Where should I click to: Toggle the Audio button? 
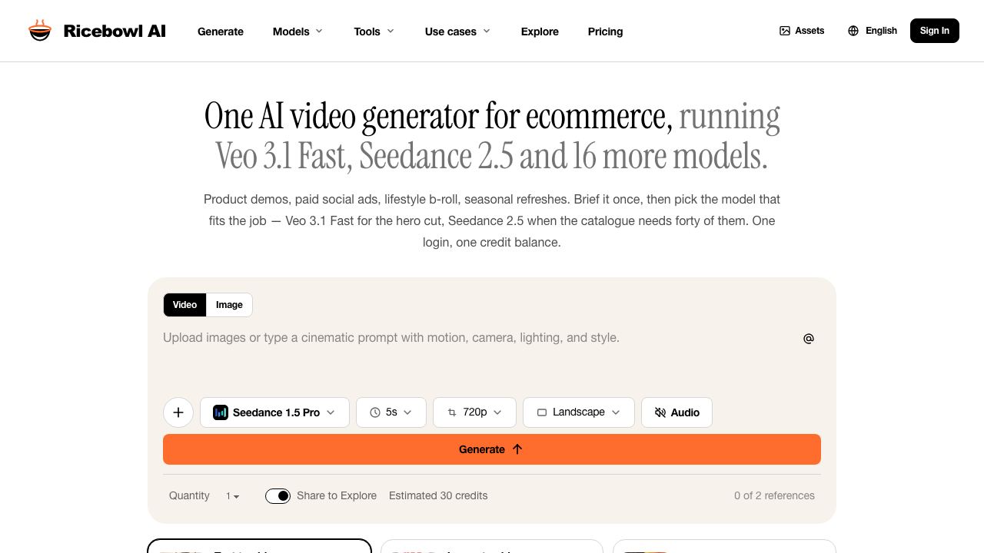[676, 412]
